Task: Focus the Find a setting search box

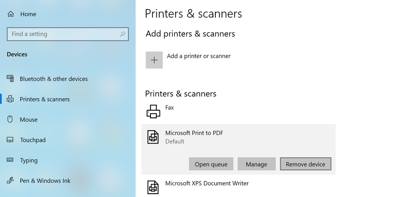Action: (x=68, y=34)
